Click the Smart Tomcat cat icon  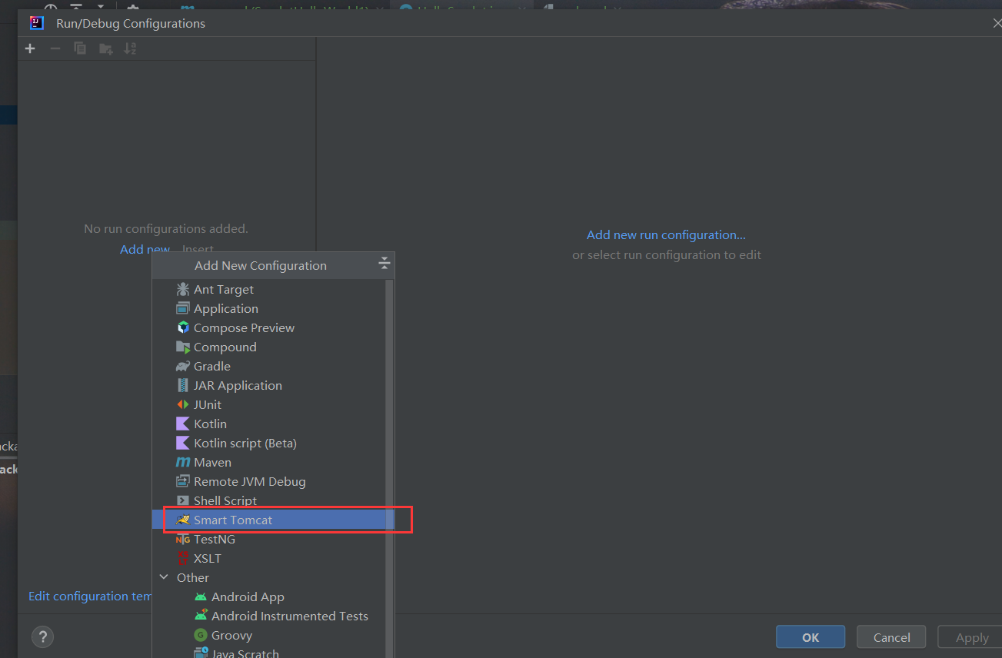[x=182, y=520]
